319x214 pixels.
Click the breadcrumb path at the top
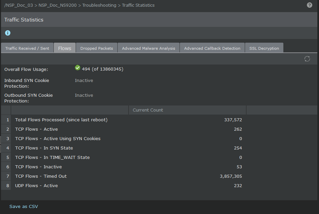click(x=79, y=5)
